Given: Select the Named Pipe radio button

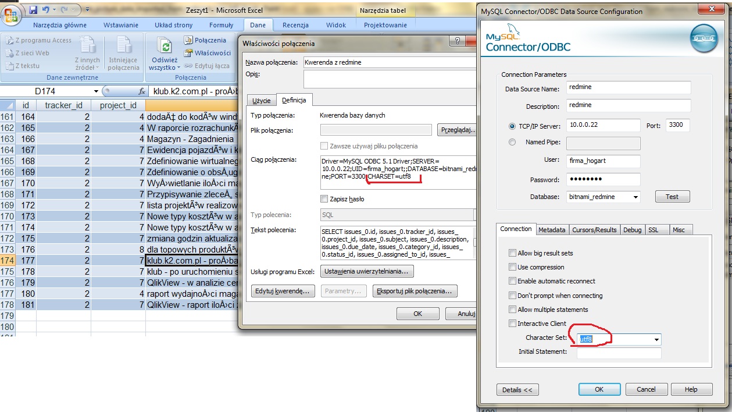Looking at the screenshot, I should point(512,141).
